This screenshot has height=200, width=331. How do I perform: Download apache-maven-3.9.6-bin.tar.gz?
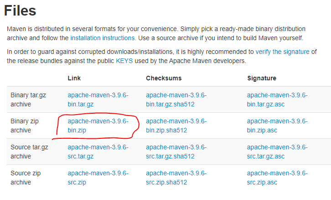pyautogui.click(x=98, y=100)
